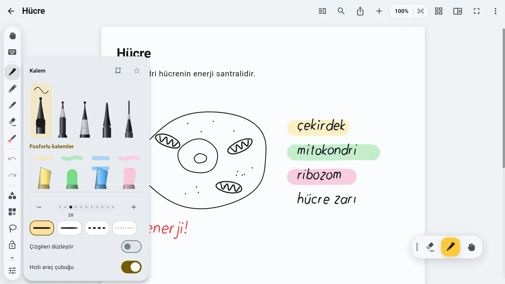Toggle the padlock icon in left toolbar
Screen dimensions: 505x284
[x=12, y=245]
